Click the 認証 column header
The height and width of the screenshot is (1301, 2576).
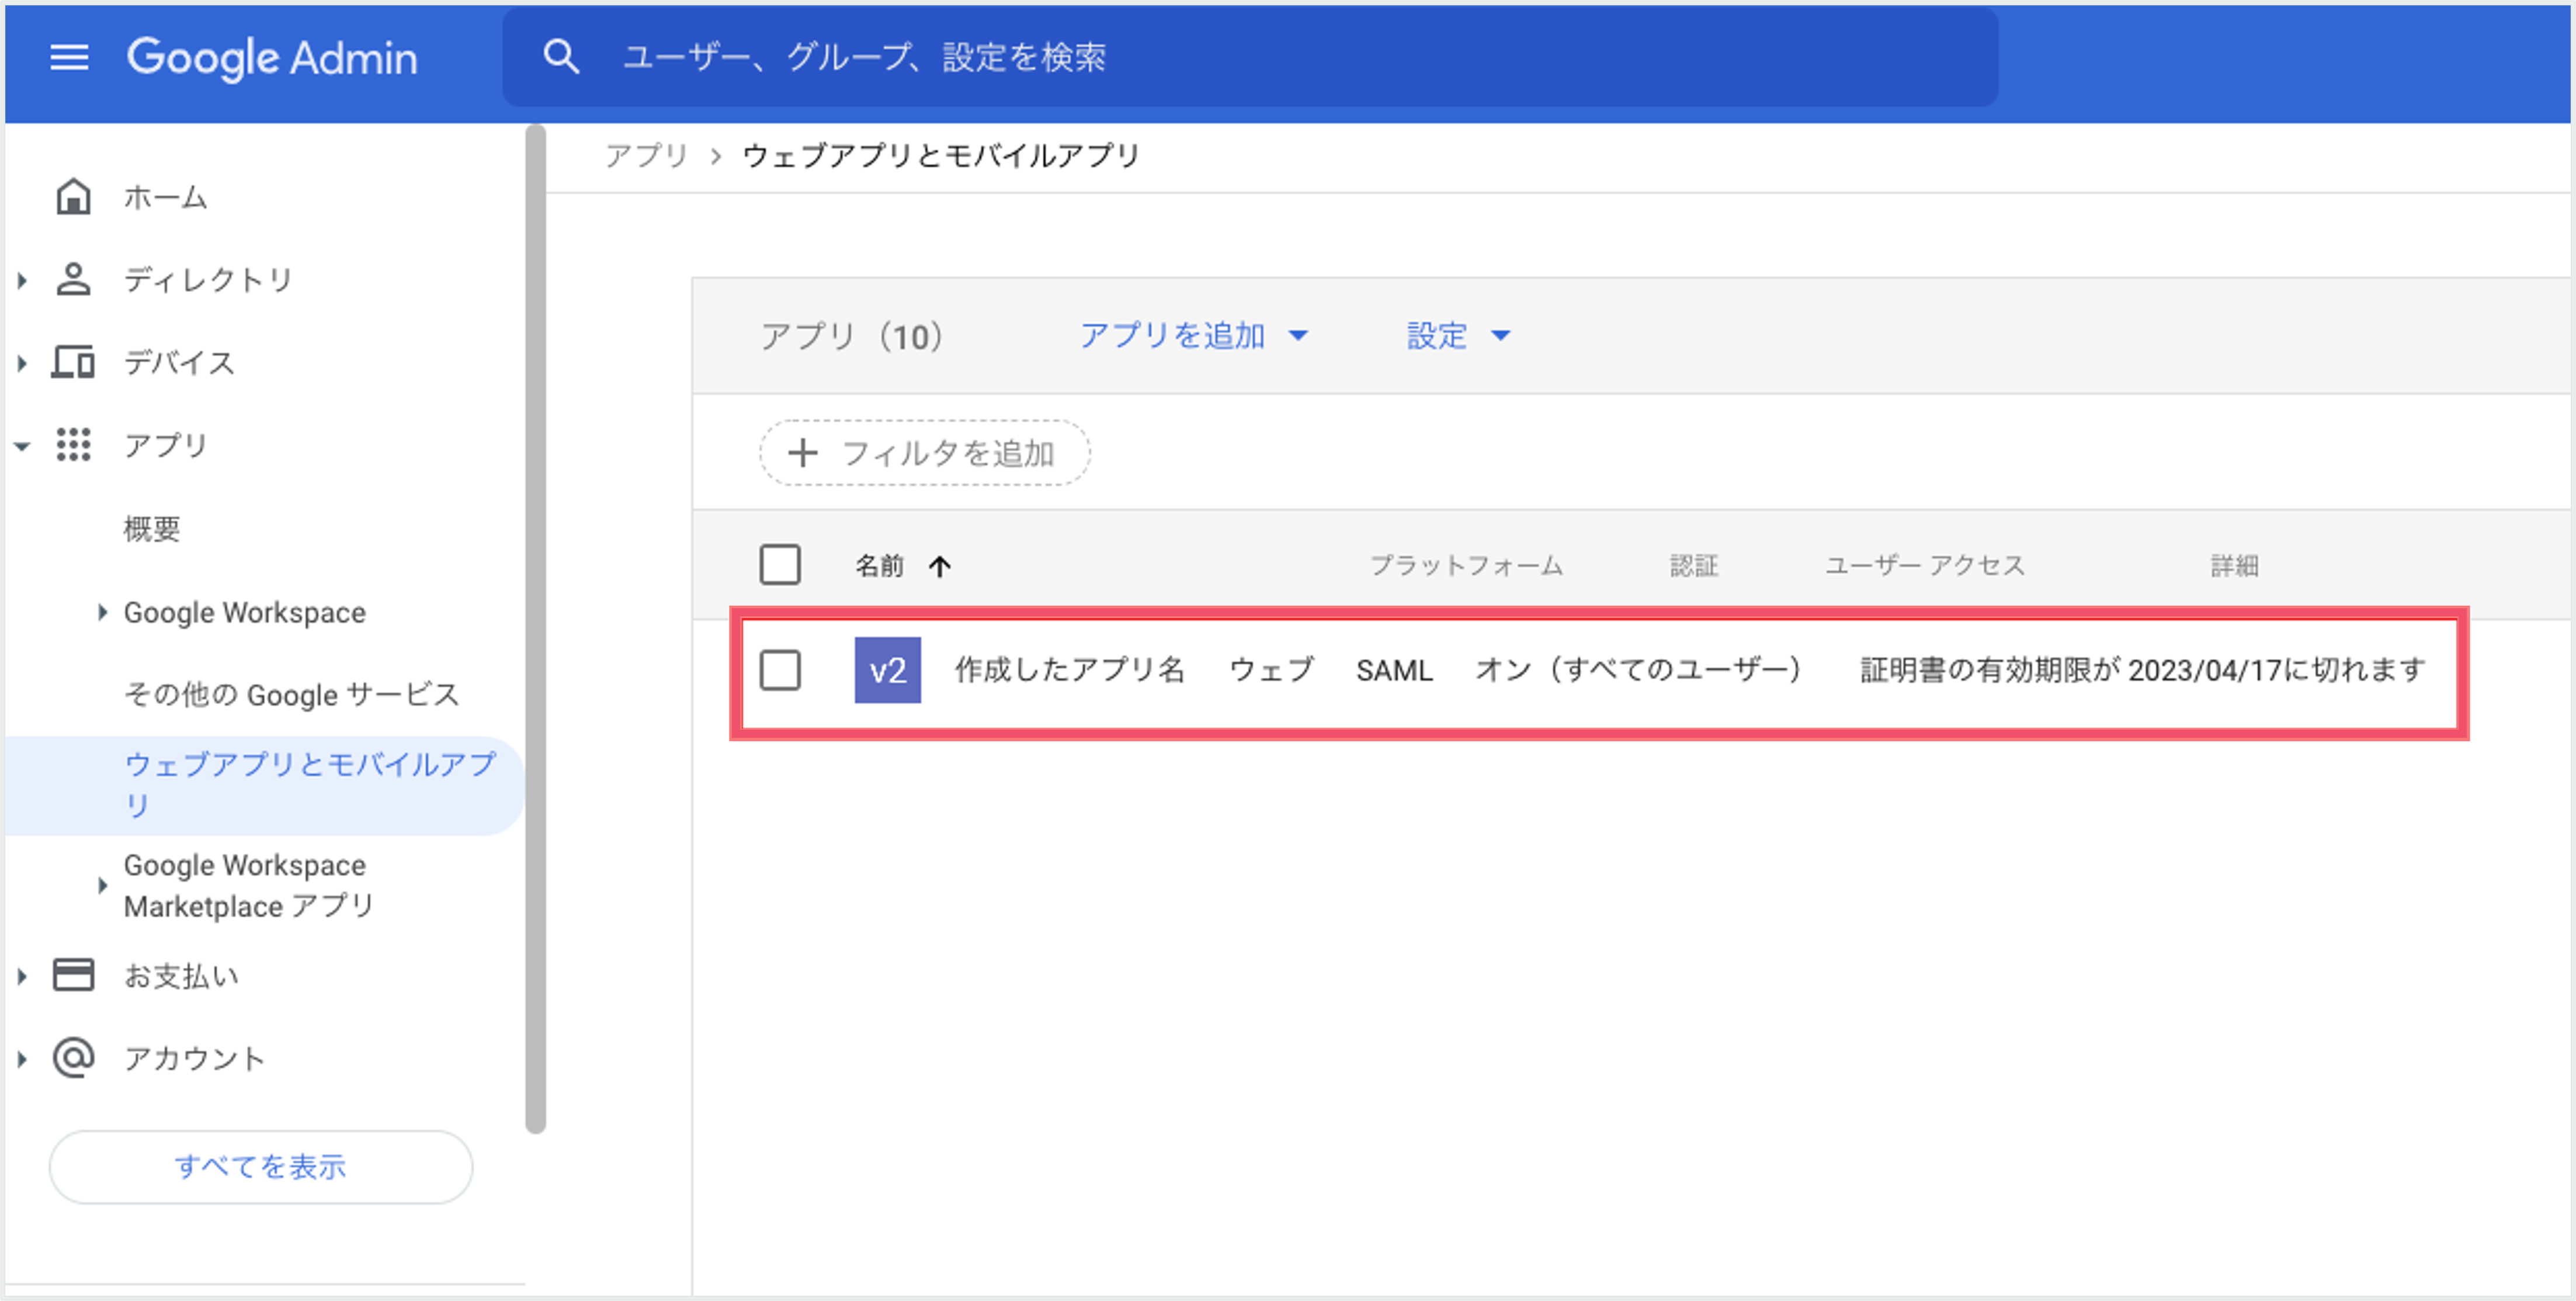click(1694, 565)
